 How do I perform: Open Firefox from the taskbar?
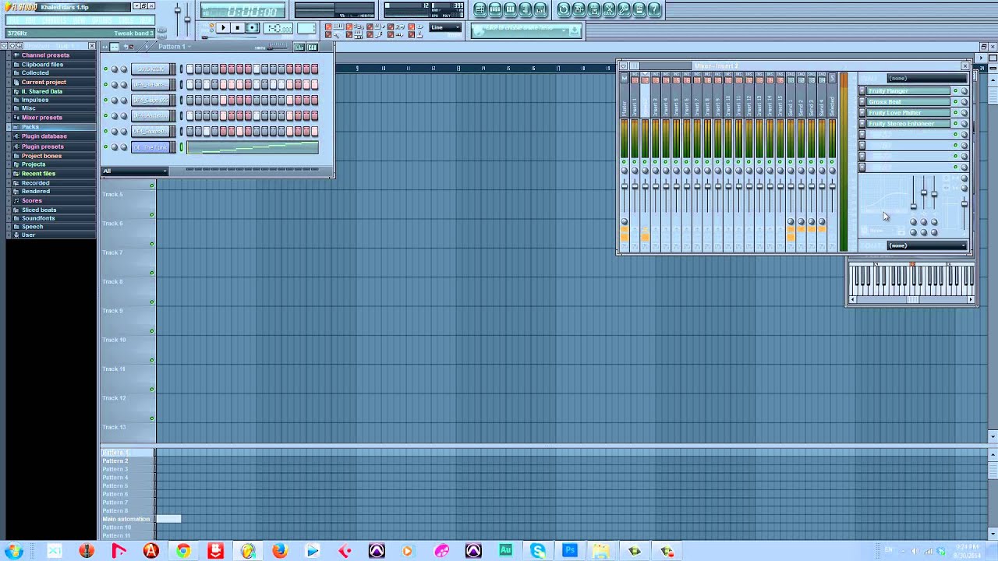pyautogui.click(x=280, y=551)
